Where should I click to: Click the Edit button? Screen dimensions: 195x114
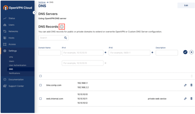[186, 5]
